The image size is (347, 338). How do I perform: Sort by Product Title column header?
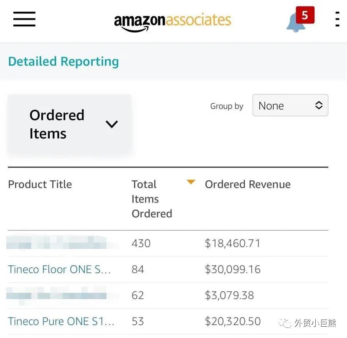click(x=40, y=184)
